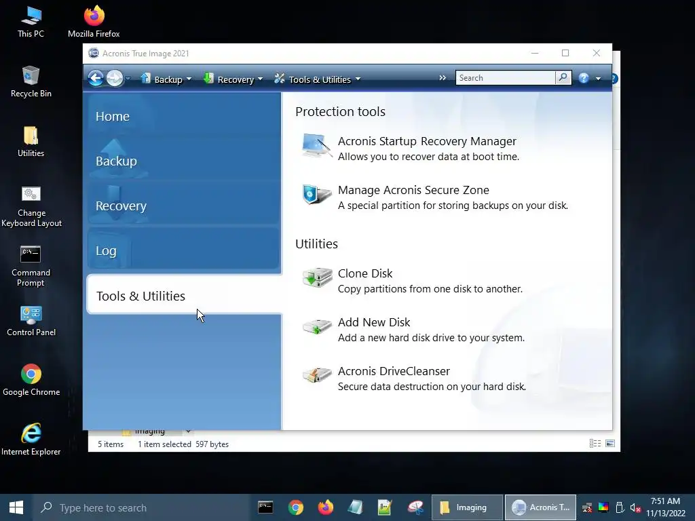Click the magnifier search button

(x=563, y=77)
